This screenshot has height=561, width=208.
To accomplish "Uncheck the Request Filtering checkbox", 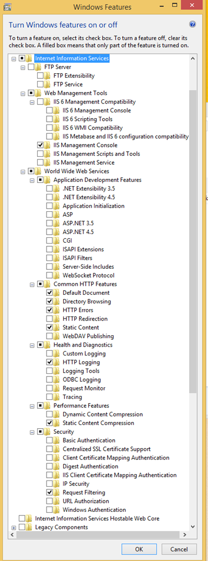I will point(49,493).
